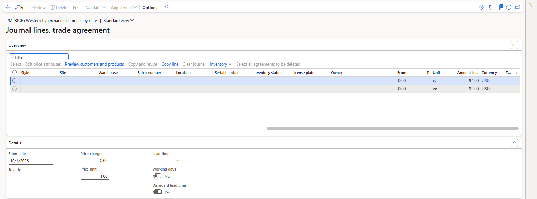The width and height of the screenshot is (537, 199).
Task: Open the filter pane funnel icon
Action: [531, 4]
